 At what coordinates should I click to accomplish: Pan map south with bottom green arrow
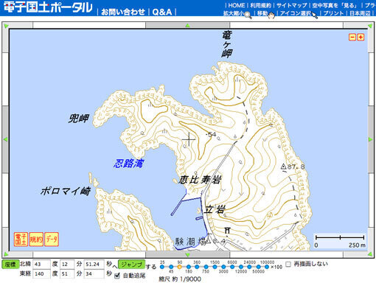click(188, 255)
